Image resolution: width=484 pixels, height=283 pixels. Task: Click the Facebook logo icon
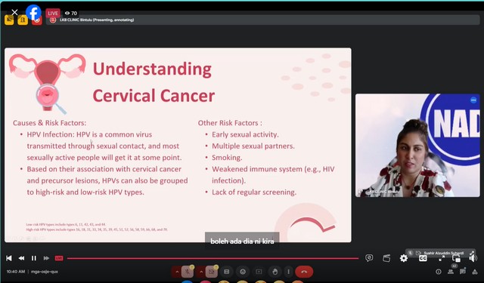pyautogui.click(x=33, y=13)
